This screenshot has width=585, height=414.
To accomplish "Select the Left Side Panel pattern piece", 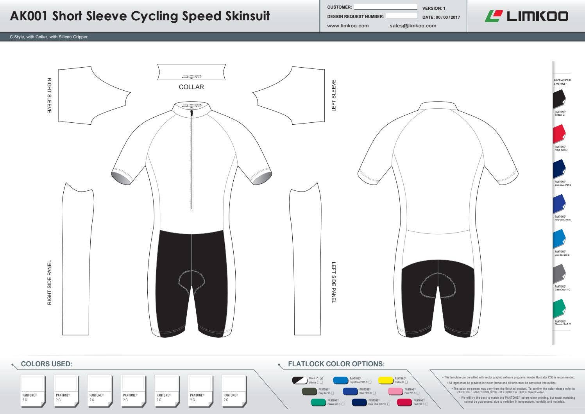I will point(307,262).
